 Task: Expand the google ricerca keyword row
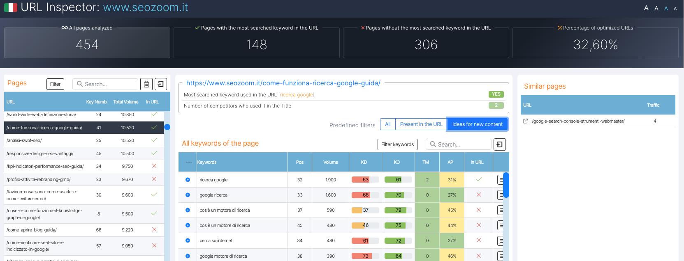coord(188,195)
